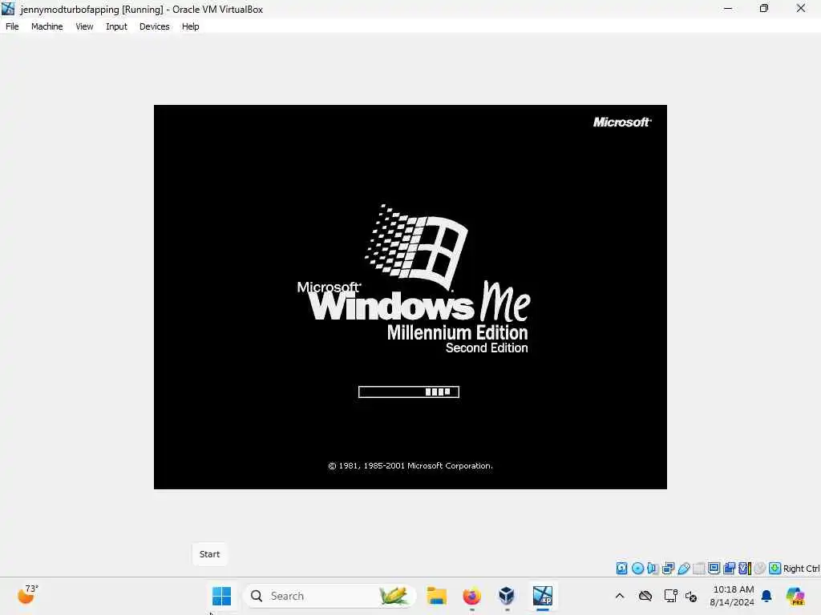
Task: Open the File menu
Action: 12,26
